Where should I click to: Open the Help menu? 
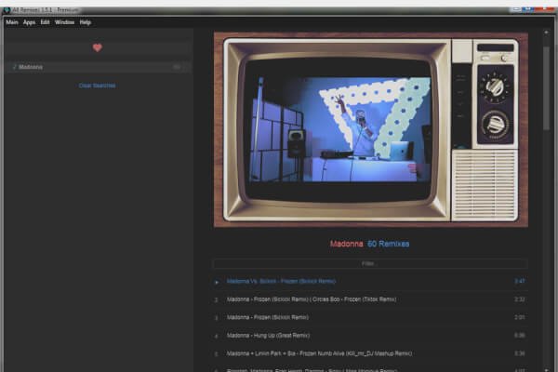[86, 21]
